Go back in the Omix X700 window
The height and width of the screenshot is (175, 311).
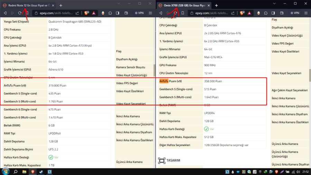[x=161, y=13]
